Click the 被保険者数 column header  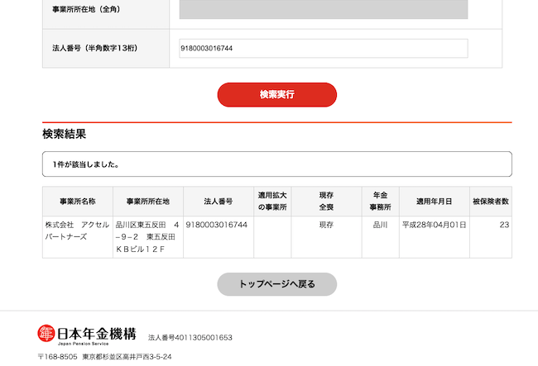pos(490,202)
